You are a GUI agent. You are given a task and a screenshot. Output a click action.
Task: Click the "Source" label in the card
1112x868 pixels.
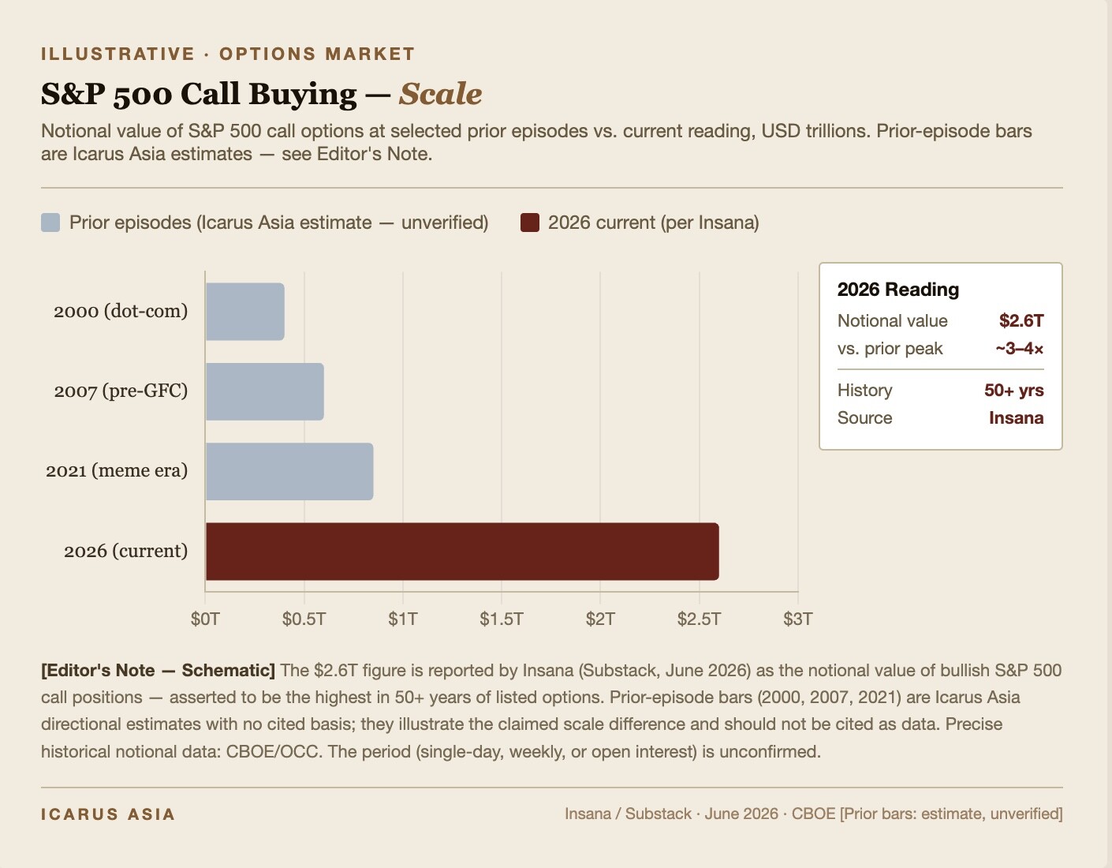[865, 418]
